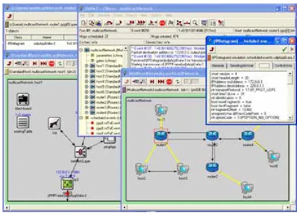Viewport: 297px width, 215px height.
Task: Click green Redraw arrows icon in host1 window
Action: tap(60, 63)
